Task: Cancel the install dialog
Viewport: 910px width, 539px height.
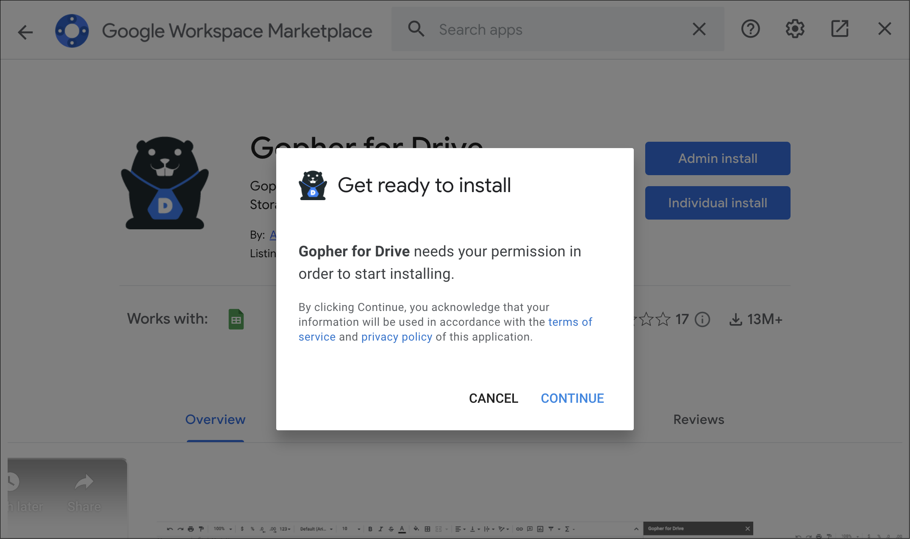Action: pos(493,398)
